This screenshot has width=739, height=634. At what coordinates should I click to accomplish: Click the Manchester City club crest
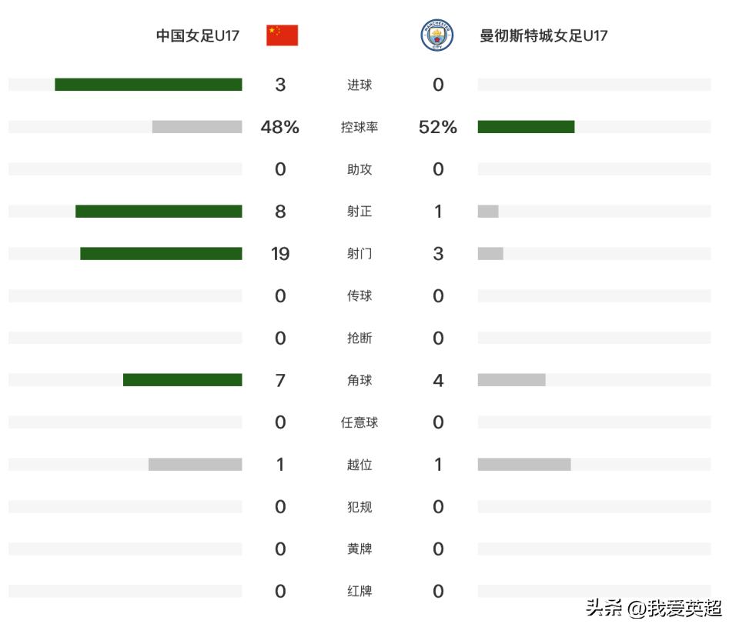[437, 35]
